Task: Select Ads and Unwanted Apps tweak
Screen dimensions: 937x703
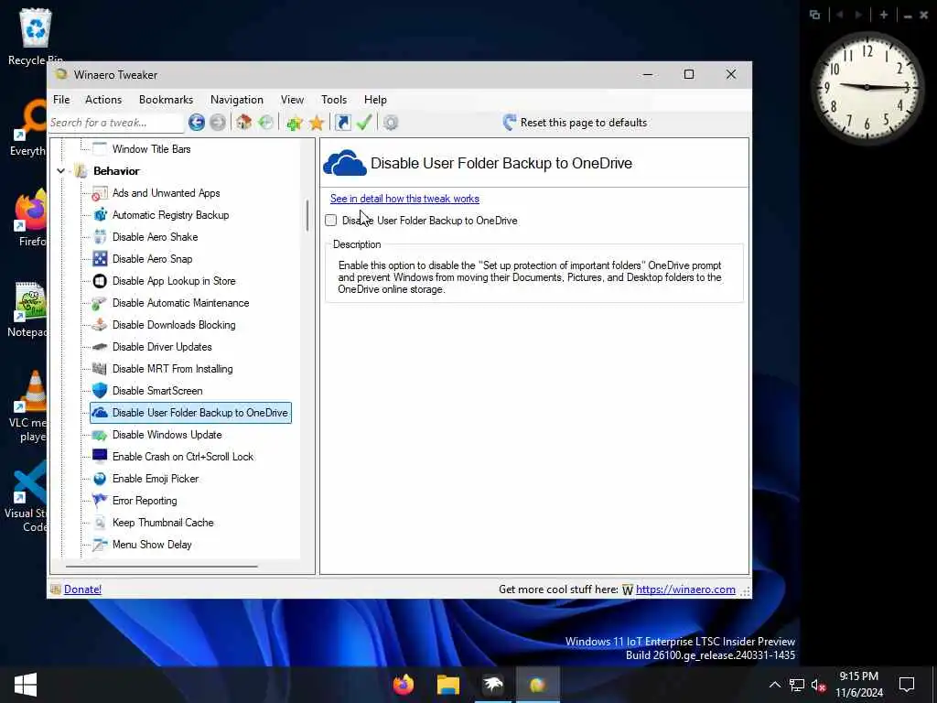Action: (167, 193)
